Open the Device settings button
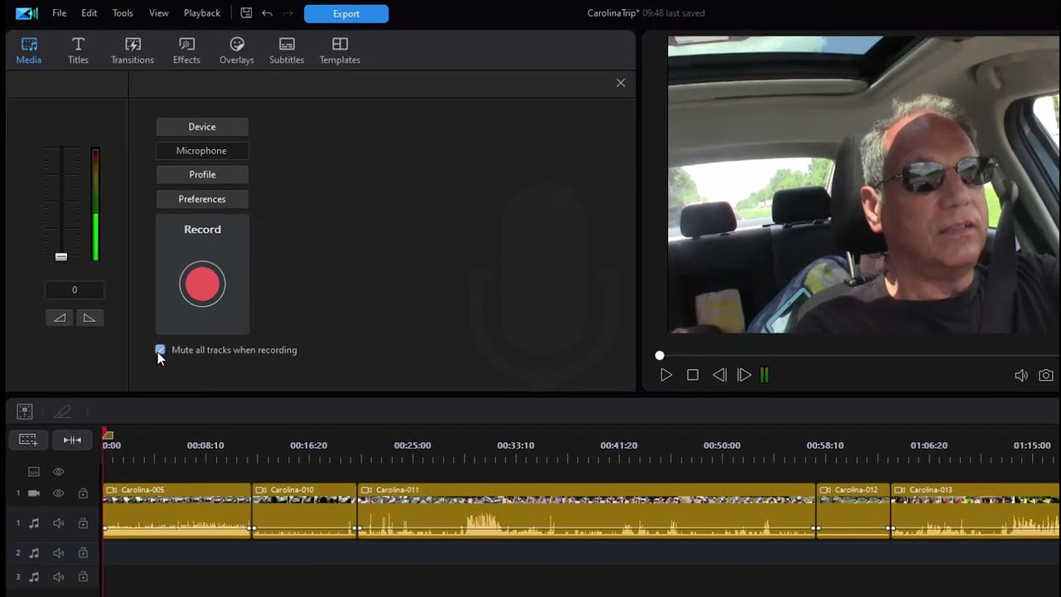This screenshot has width=1061, height=597. (x=202, y=127)
